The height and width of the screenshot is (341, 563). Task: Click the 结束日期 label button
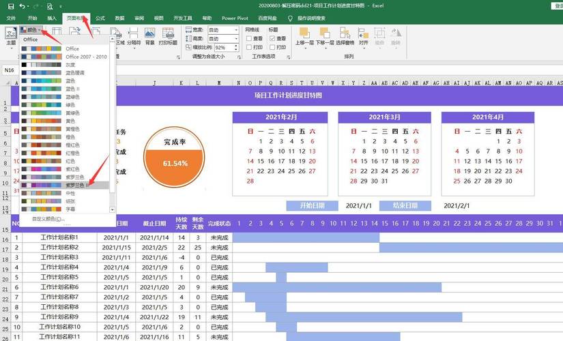point(405,206)
